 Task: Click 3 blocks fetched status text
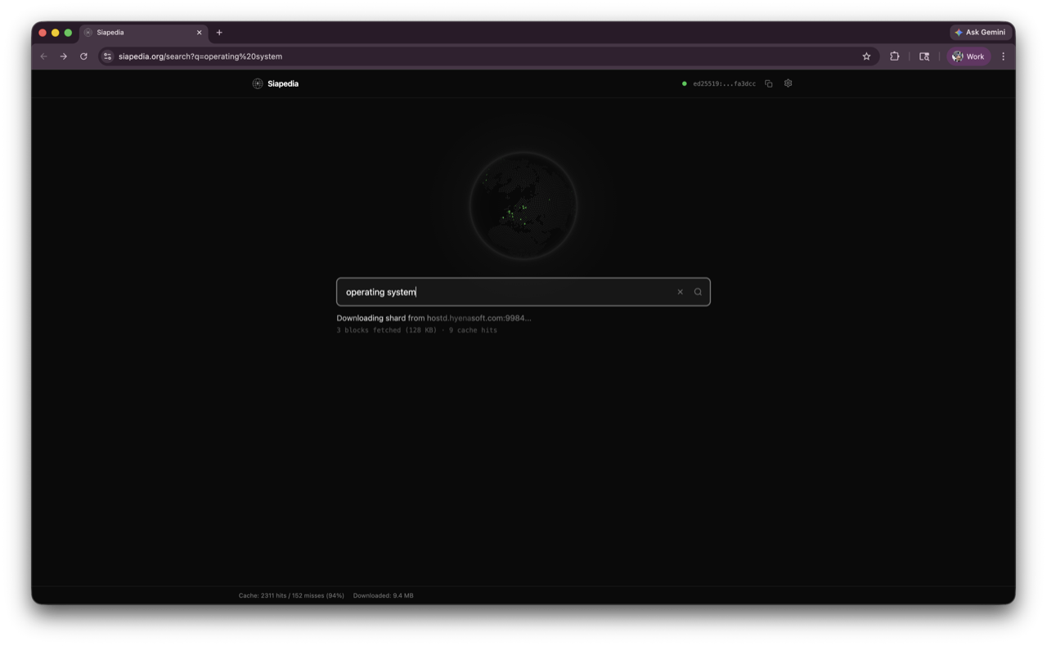click(x=416, y=330)
